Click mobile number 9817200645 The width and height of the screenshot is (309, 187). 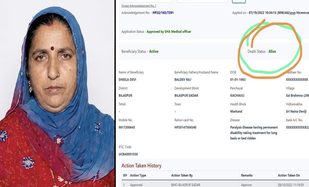pos(127,127)
